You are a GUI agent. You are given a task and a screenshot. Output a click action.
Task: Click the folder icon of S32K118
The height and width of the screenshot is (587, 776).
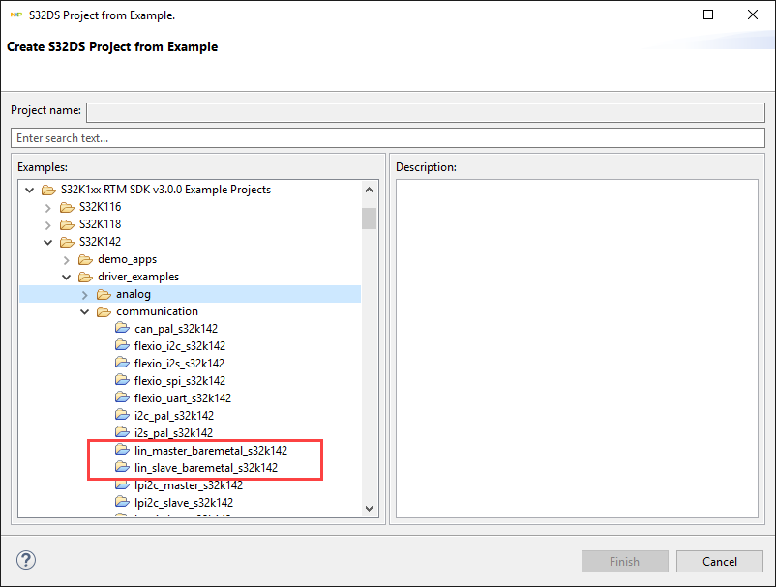point(67,224)
